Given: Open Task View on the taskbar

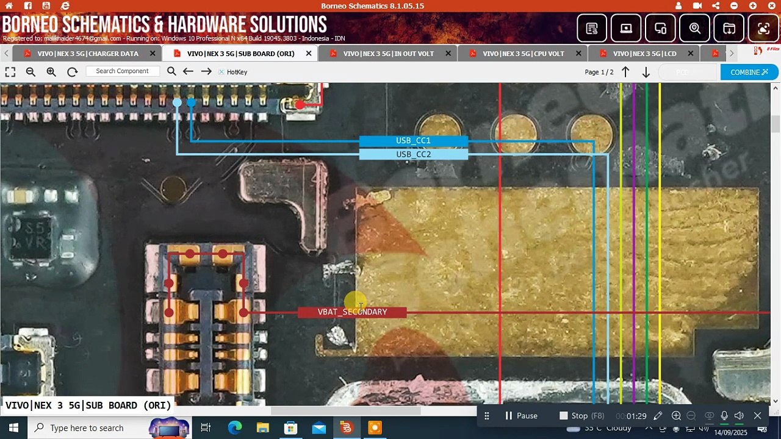Looking at the screenshot, I should (x=206, y=428).
